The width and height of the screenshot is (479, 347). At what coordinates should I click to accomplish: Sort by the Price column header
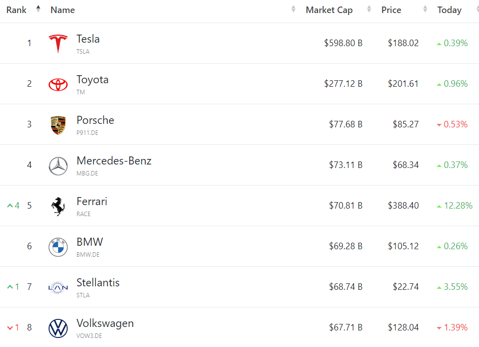pyautogui.click(x=391, y=10)
